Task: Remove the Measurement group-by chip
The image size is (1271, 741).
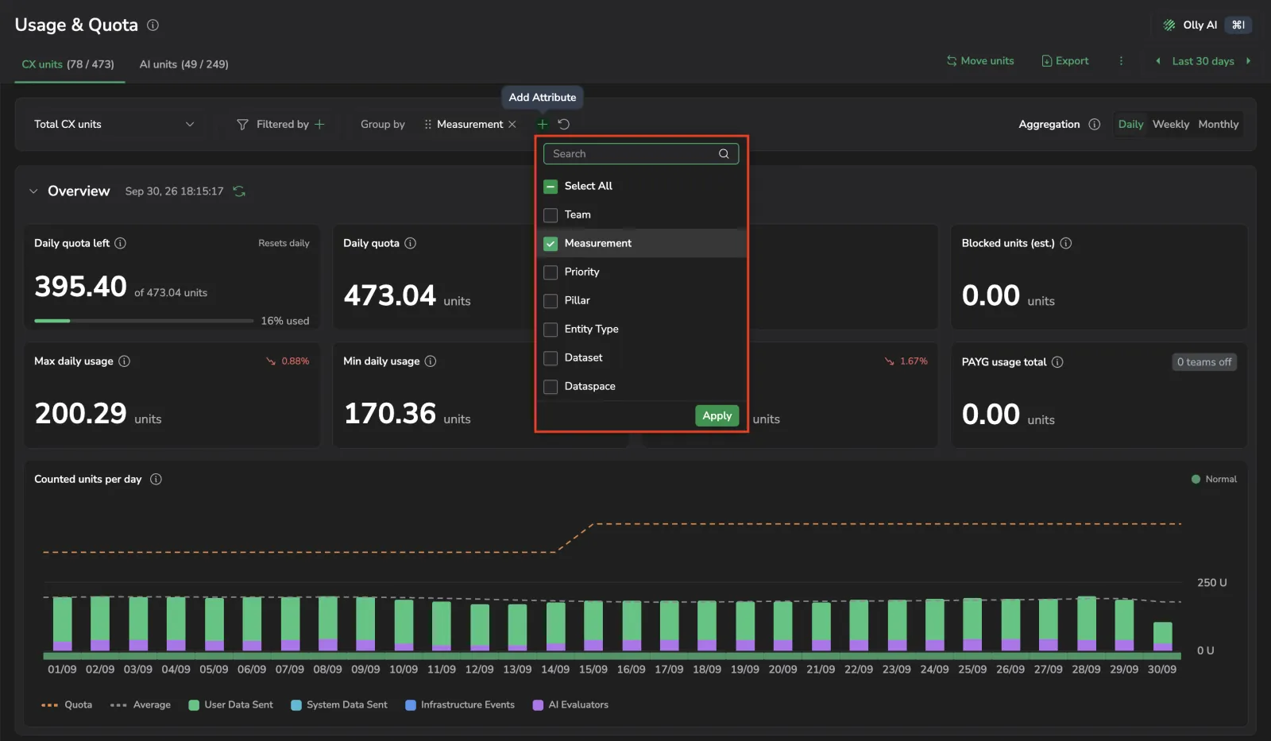Action: click(512, 125)
